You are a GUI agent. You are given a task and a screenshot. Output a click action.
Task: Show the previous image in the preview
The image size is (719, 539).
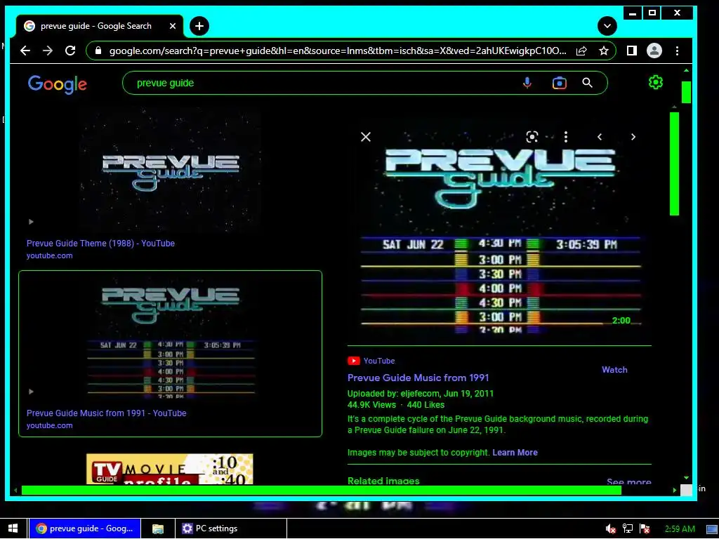[x=600, y=137]
